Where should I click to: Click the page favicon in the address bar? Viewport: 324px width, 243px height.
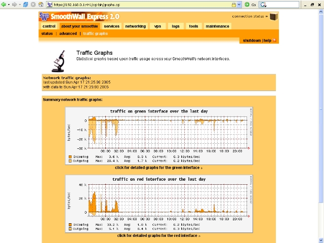[50, 5]
